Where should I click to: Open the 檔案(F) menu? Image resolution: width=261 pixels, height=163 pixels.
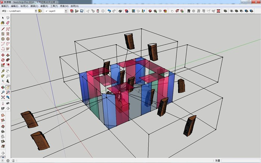pyautogui.click(x=5, y=6)
